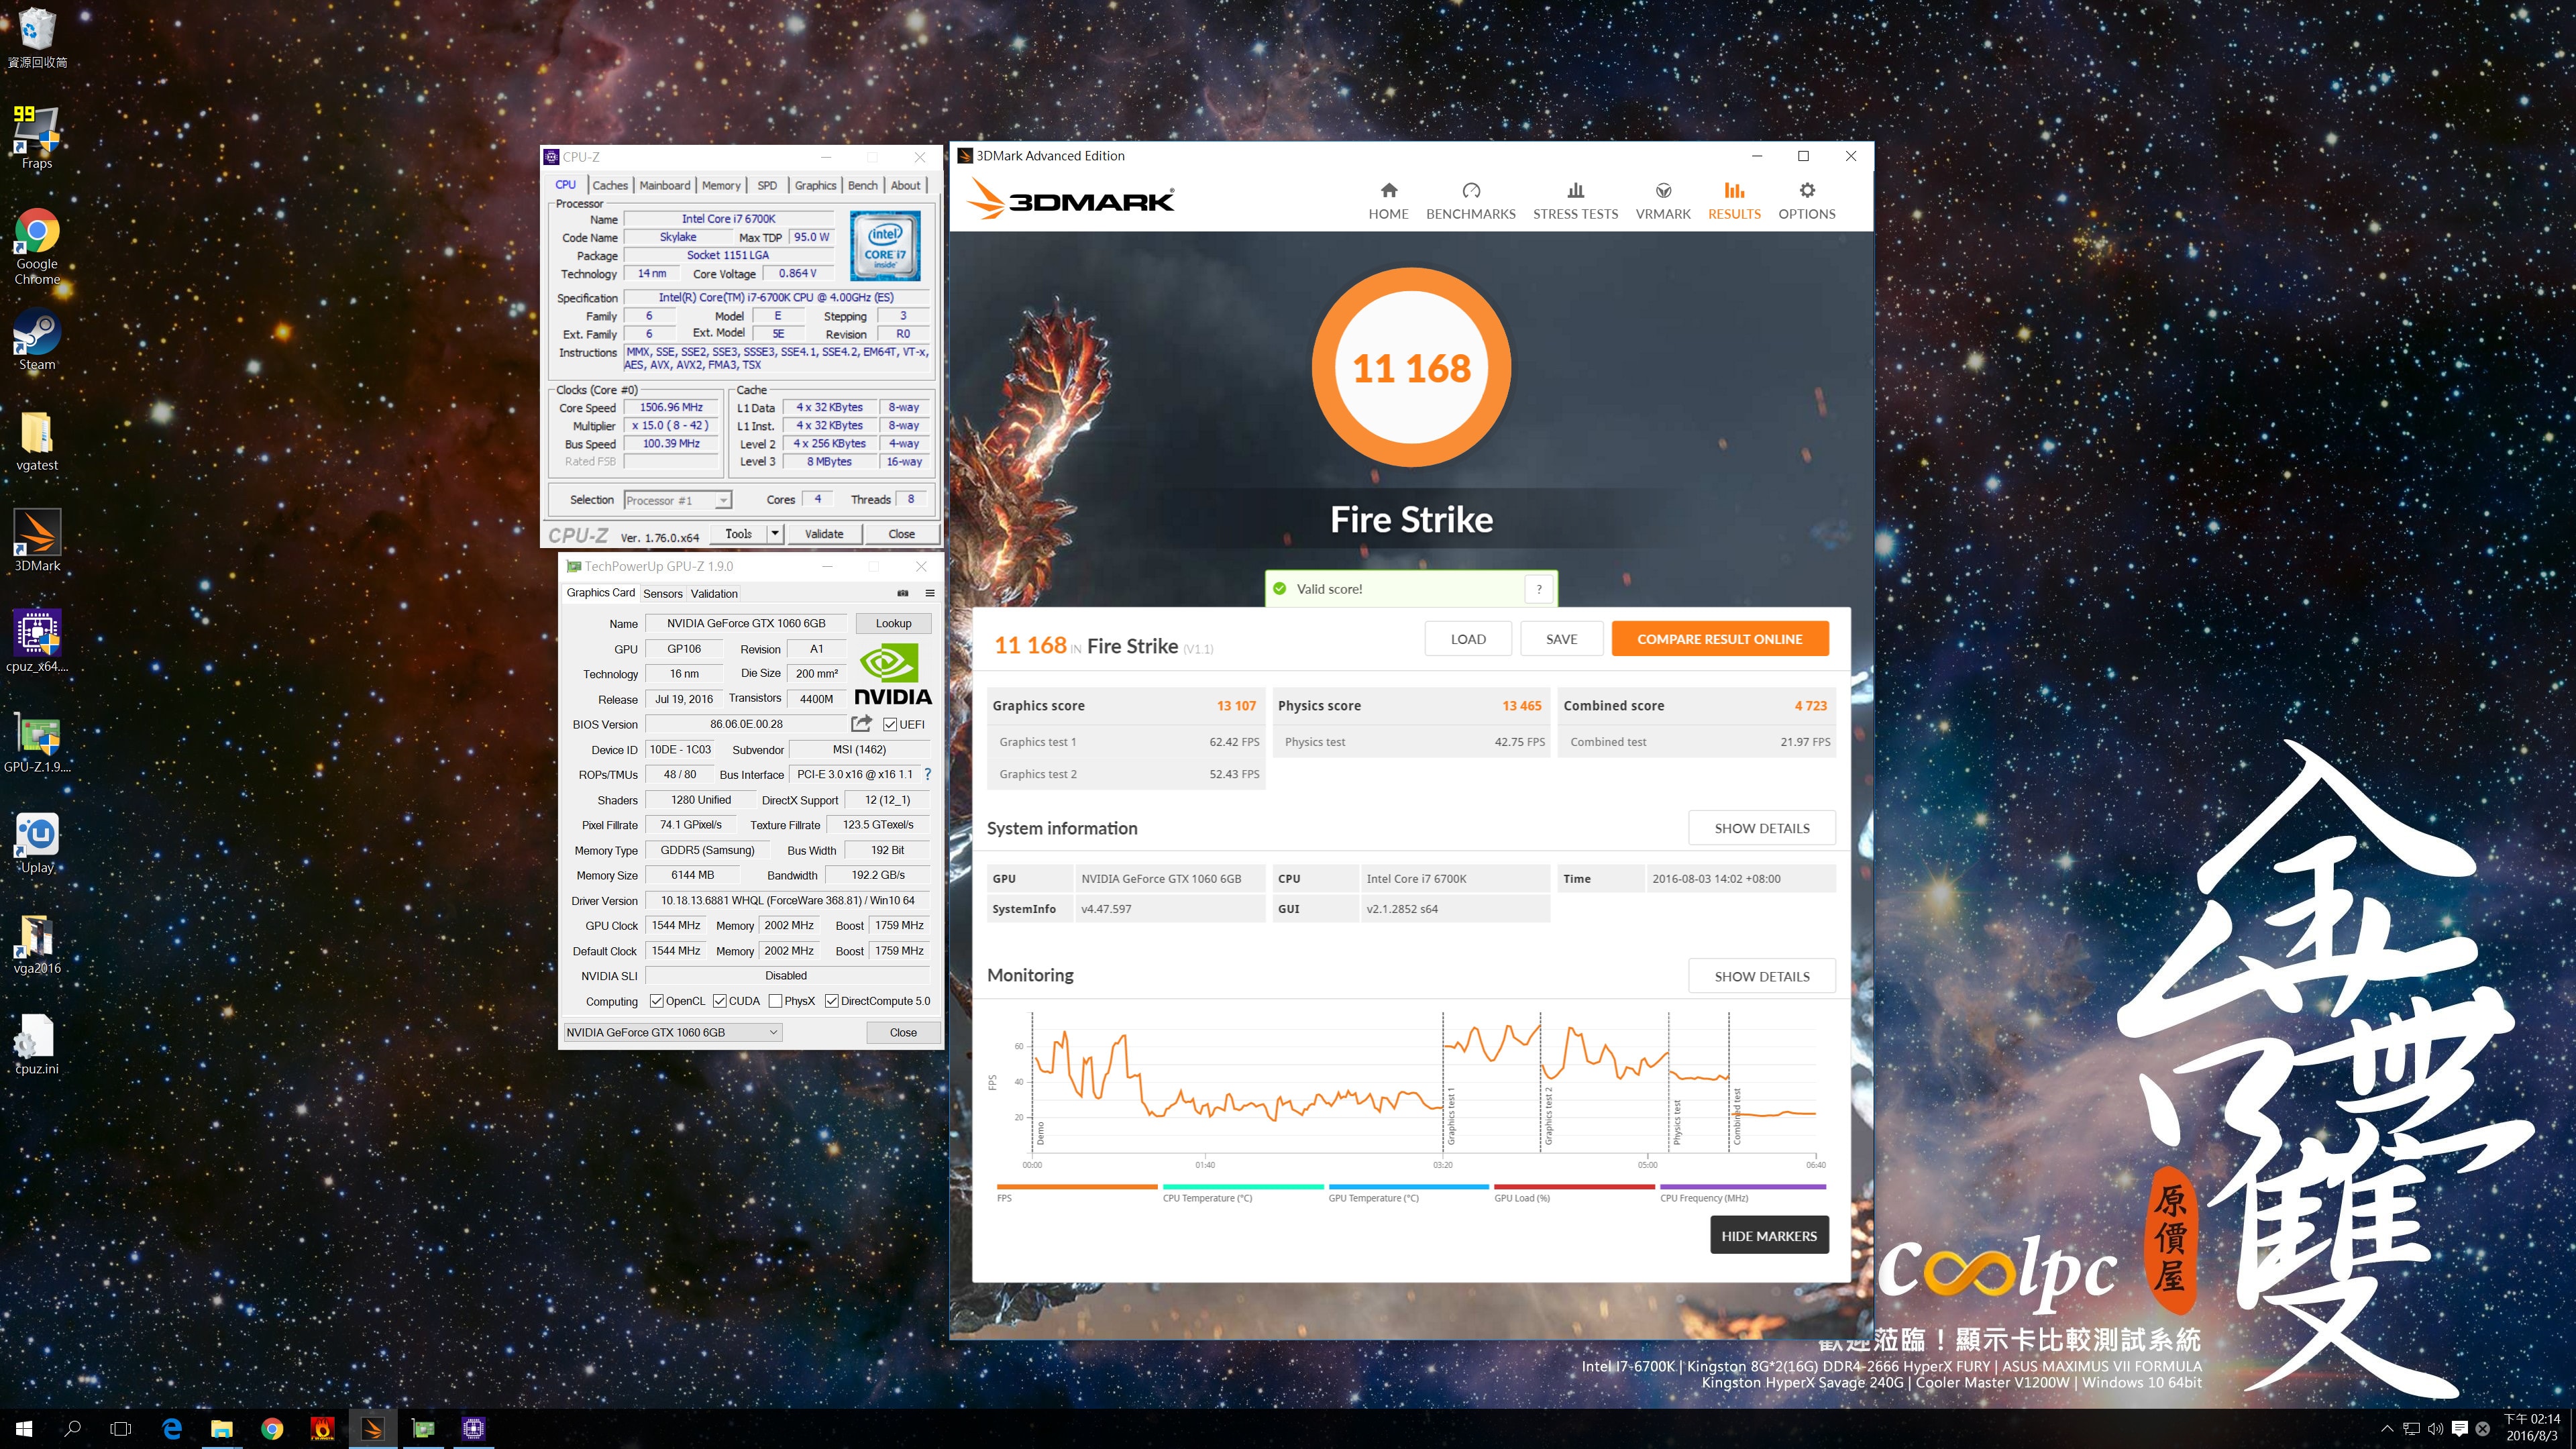This screenshot has height=1449, width=2576.
Task: Click the SAVE result button
Action: [x=1561, y=639]
